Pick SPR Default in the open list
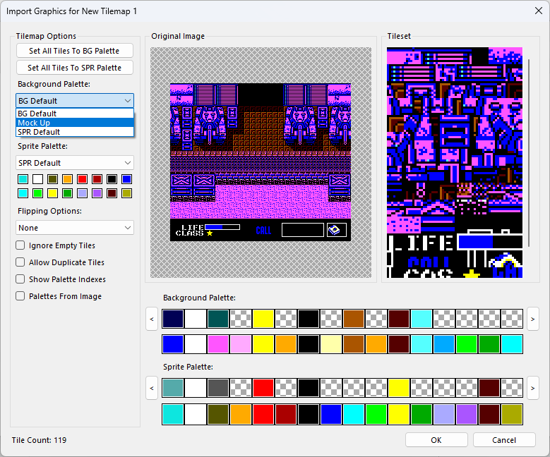This screenshot has width=550, height=457. (x=75, y=132)
